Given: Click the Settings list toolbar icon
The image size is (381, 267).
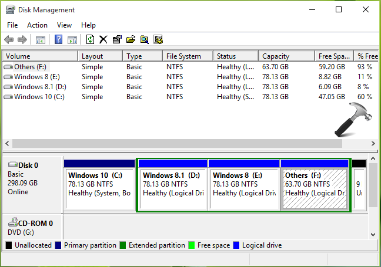Looking at the screenshot, I should click(x=158, y=39).
